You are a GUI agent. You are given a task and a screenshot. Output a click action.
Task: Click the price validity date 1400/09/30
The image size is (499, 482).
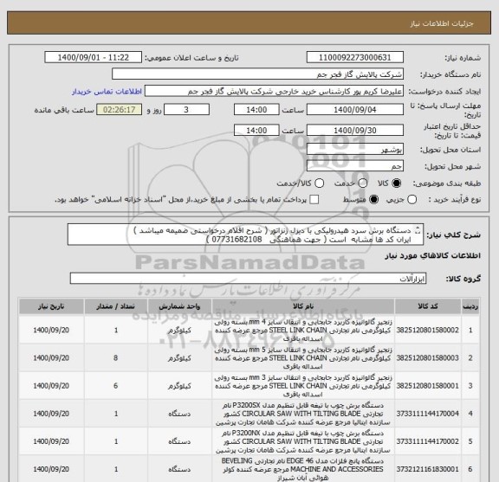click(x=355, y=131)
